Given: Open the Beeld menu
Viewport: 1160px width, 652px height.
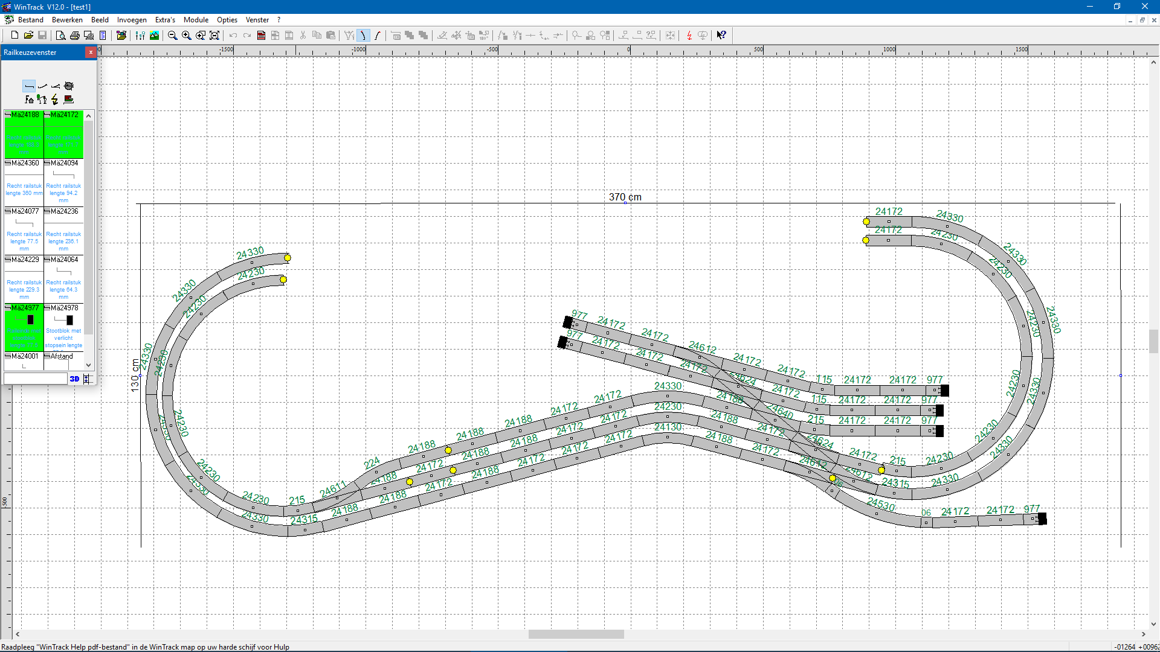Looking at the screenshot, I should [x=100, y=20].
